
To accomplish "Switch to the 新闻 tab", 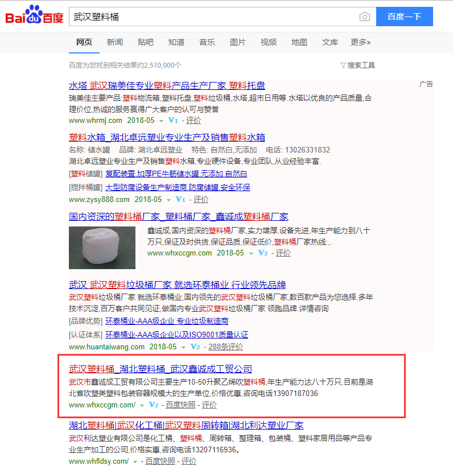I will (x=115, y=42).
